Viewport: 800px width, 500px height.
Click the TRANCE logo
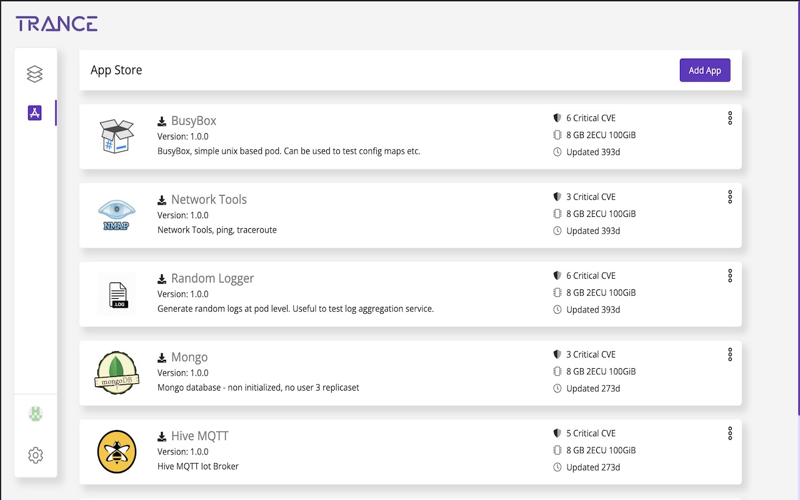tap(57, 24)
